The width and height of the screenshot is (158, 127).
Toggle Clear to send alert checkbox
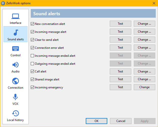[x=32, y=40]
